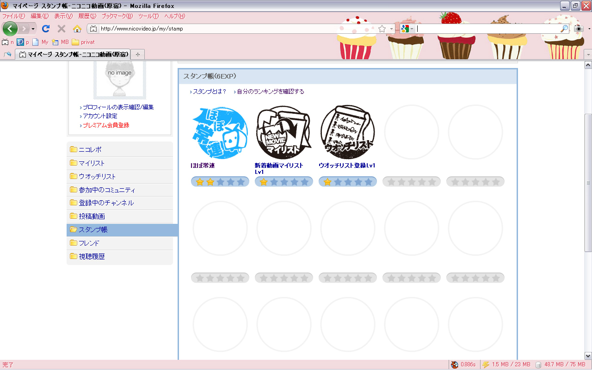Open the 'privat' bookmarks folder

83,42
